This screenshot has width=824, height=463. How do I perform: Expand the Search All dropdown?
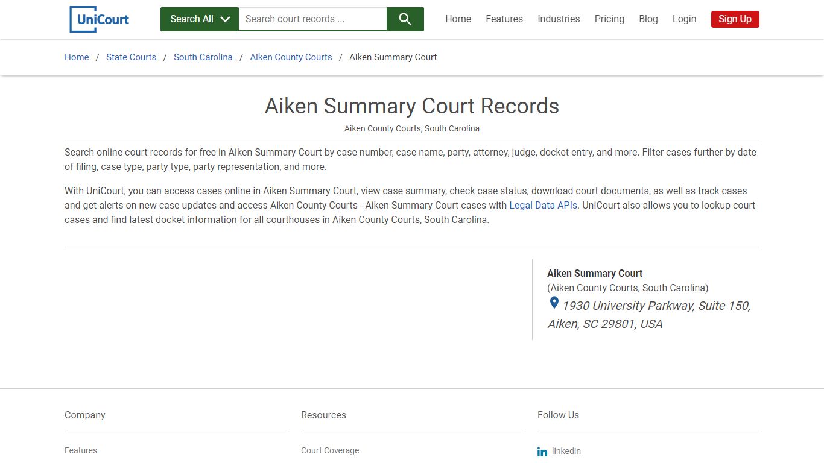click(200, 19)
